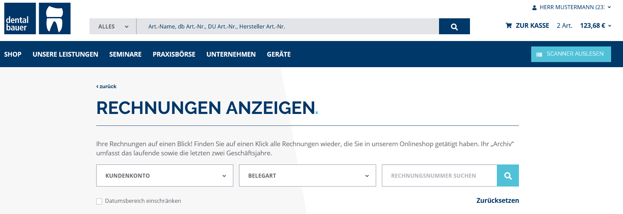Enable Datumsbereich einschränken checkbox
This screenshot has height=214, width=623.
99,201
